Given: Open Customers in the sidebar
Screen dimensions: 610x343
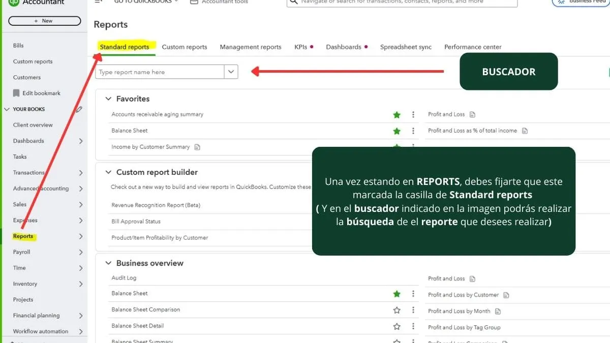Looking at the screenshot, I should tap(26, 77).
